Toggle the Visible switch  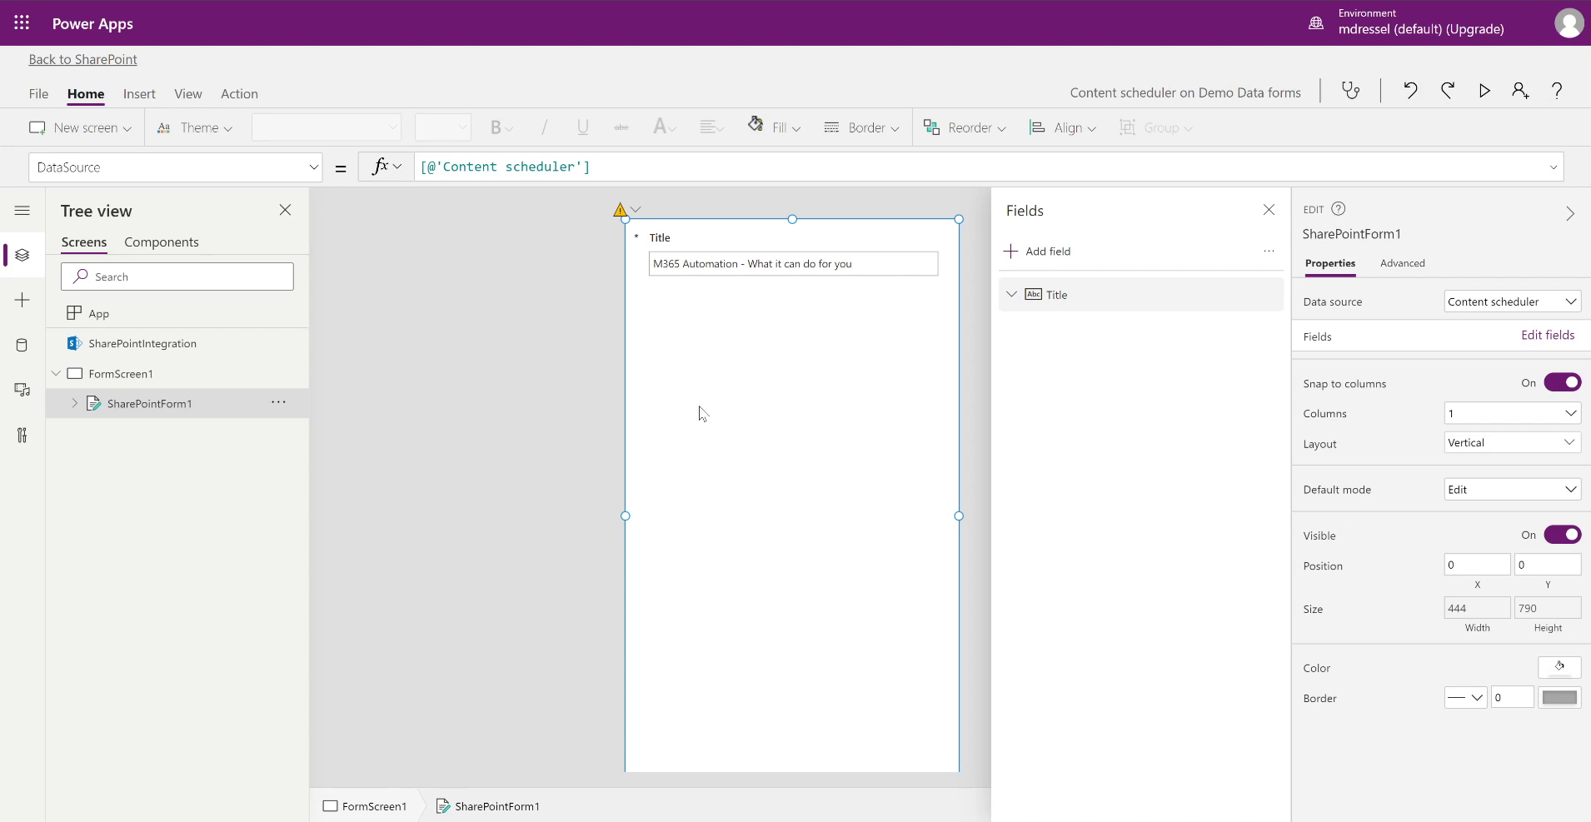pos(1563,535)
